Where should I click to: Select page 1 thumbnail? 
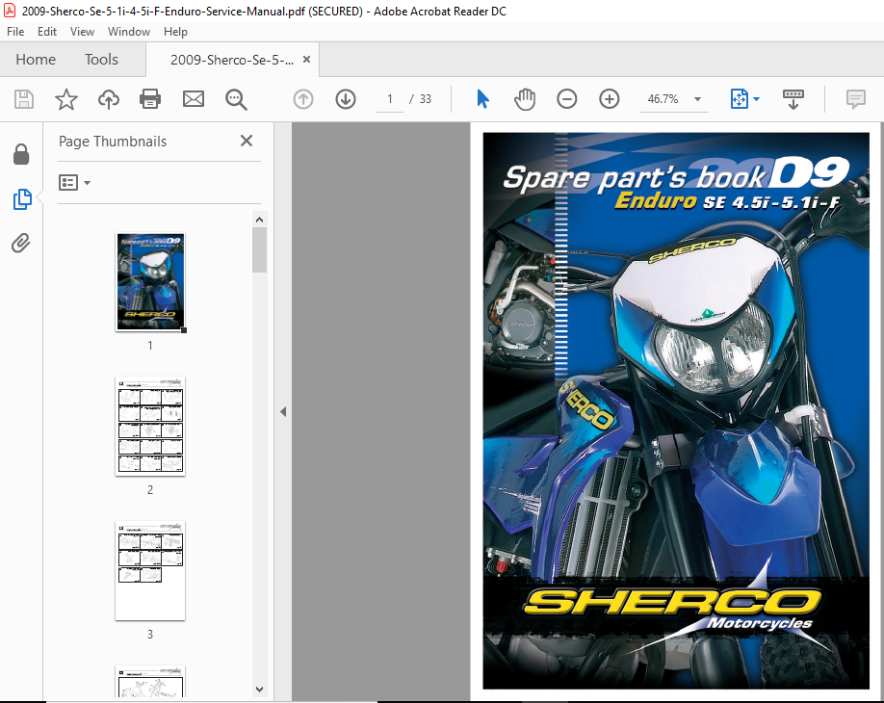click(x=150, y=282)
